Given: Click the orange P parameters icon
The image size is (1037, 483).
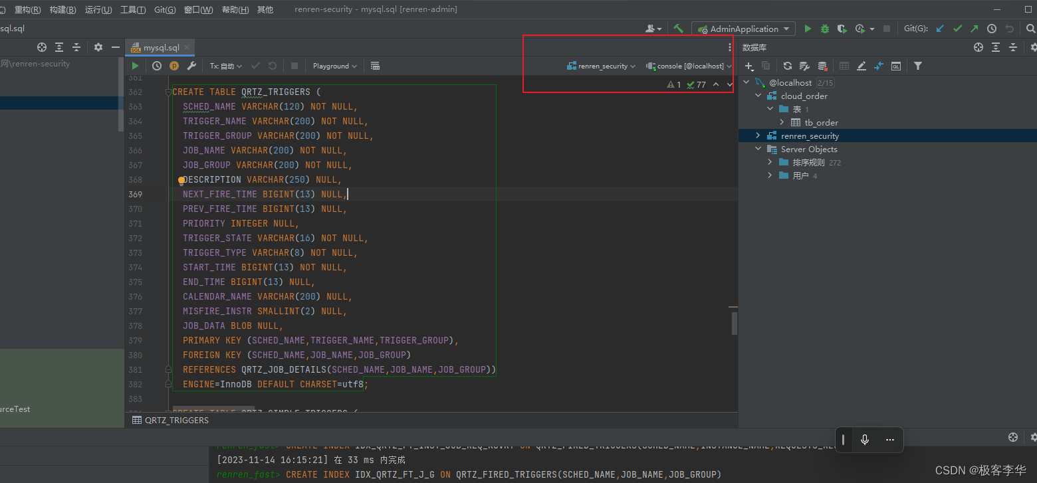Looking at the screenshot, I should [174, 66].
